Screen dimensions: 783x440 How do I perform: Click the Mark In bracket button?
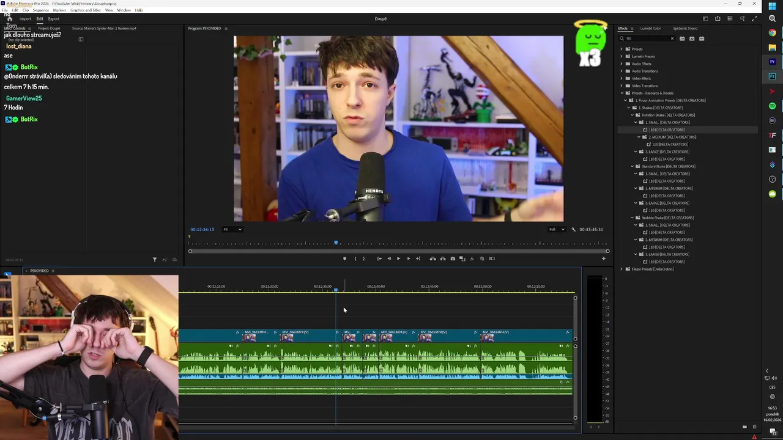355,258
